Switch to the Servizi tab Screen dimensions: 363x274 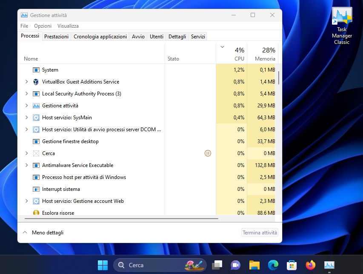pos(198,37)
